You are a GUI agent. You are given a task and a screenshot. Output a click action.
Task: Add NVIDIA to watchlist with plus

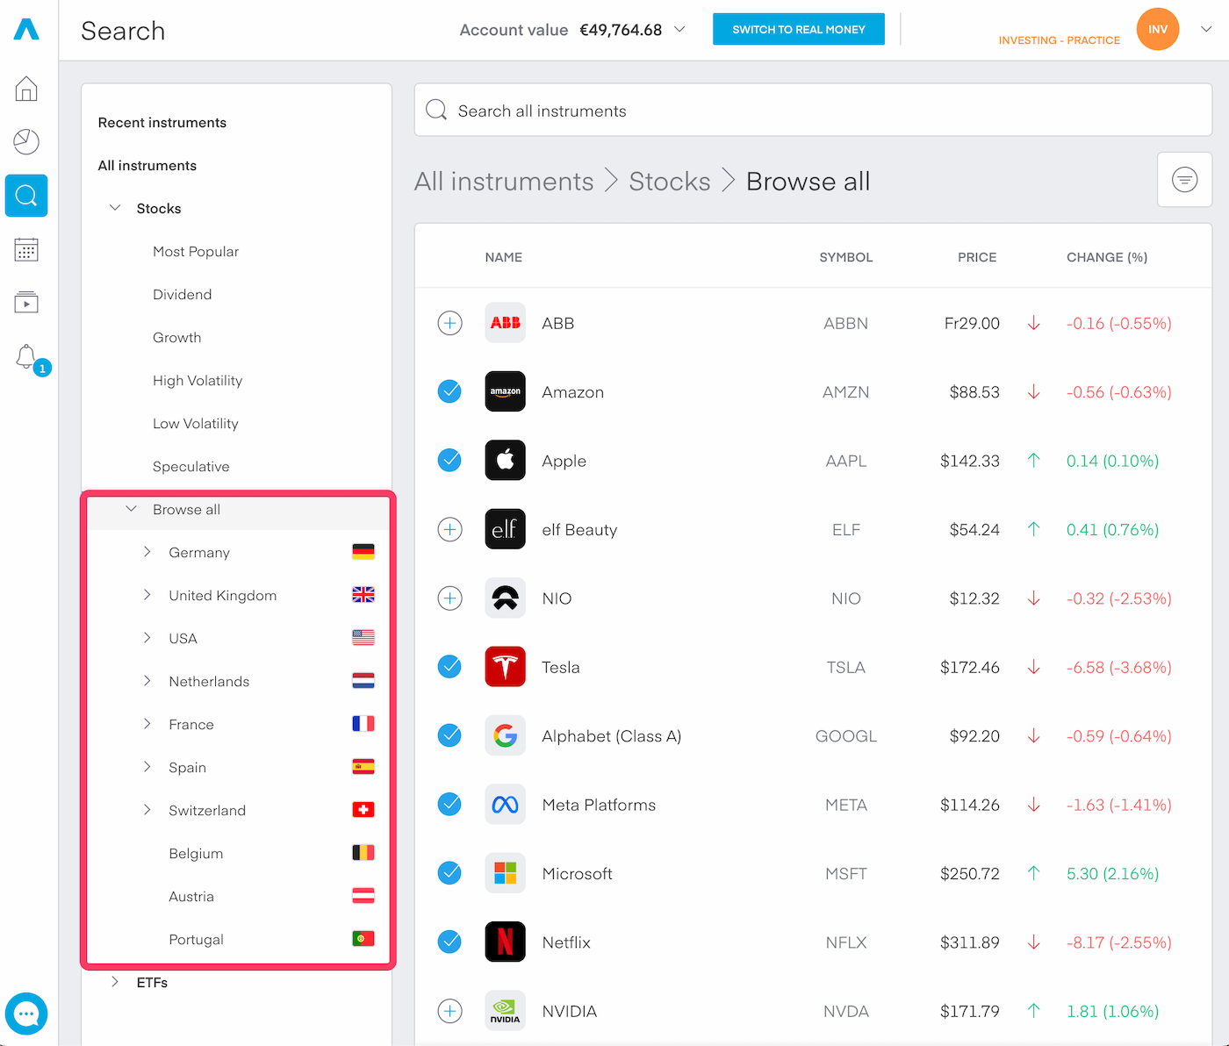point(449,1011)
